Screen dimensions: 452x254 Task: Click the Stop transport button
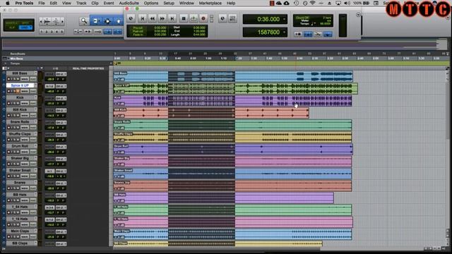184,18
